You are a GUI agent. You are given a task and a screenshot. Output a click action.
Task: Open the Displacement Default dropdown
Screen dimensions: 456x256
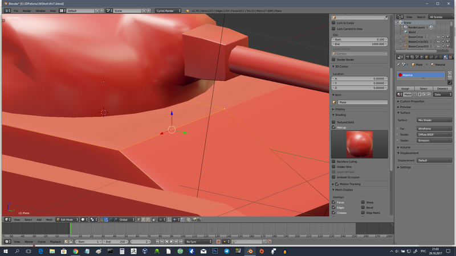(x=434, y=160)
